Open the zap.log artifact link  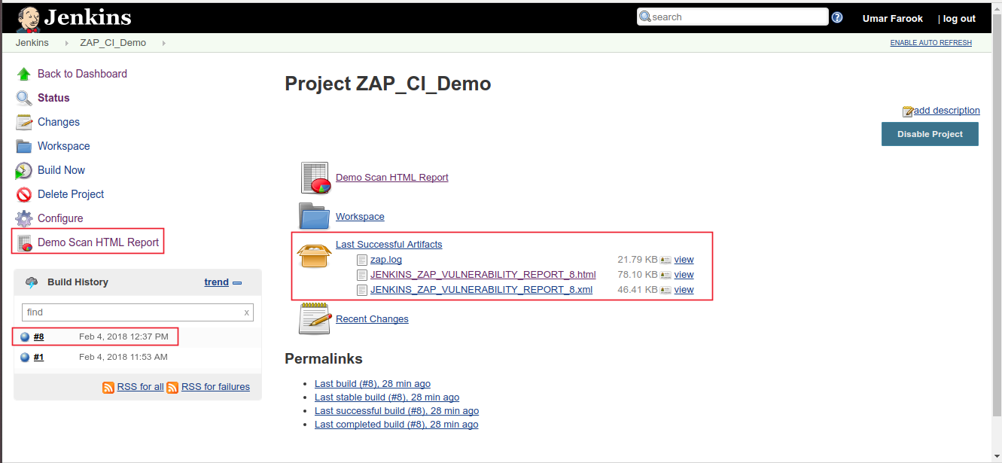[386, 259]
